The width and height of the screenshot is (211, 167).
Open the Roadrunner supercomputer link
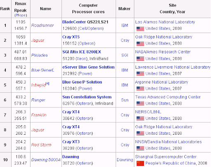pyautogui.click(x=42, y=25)
